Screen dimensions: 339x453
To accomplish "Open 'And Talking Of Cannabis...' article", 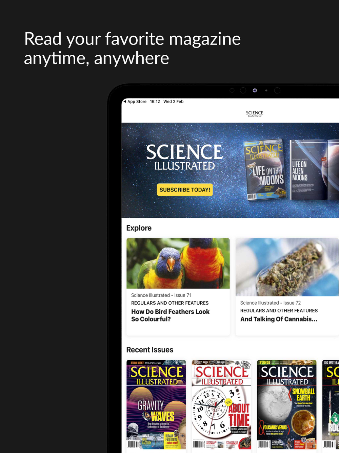I will tap(279, 319).
